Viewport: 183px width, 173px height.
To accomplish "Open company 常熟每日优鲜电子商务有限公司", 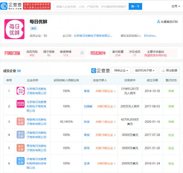I will [x=36, y=122].
